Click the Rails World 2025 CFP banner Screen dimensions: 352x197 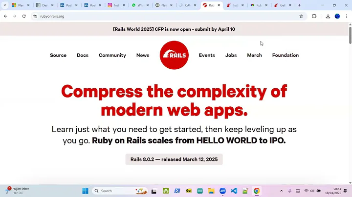click(x=174, y=29)
